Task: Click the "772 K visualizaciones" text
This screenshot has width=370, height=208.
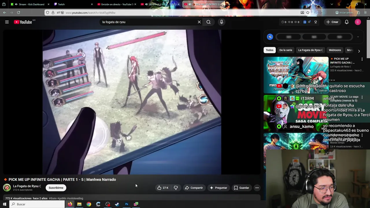Action: (18, 198)
